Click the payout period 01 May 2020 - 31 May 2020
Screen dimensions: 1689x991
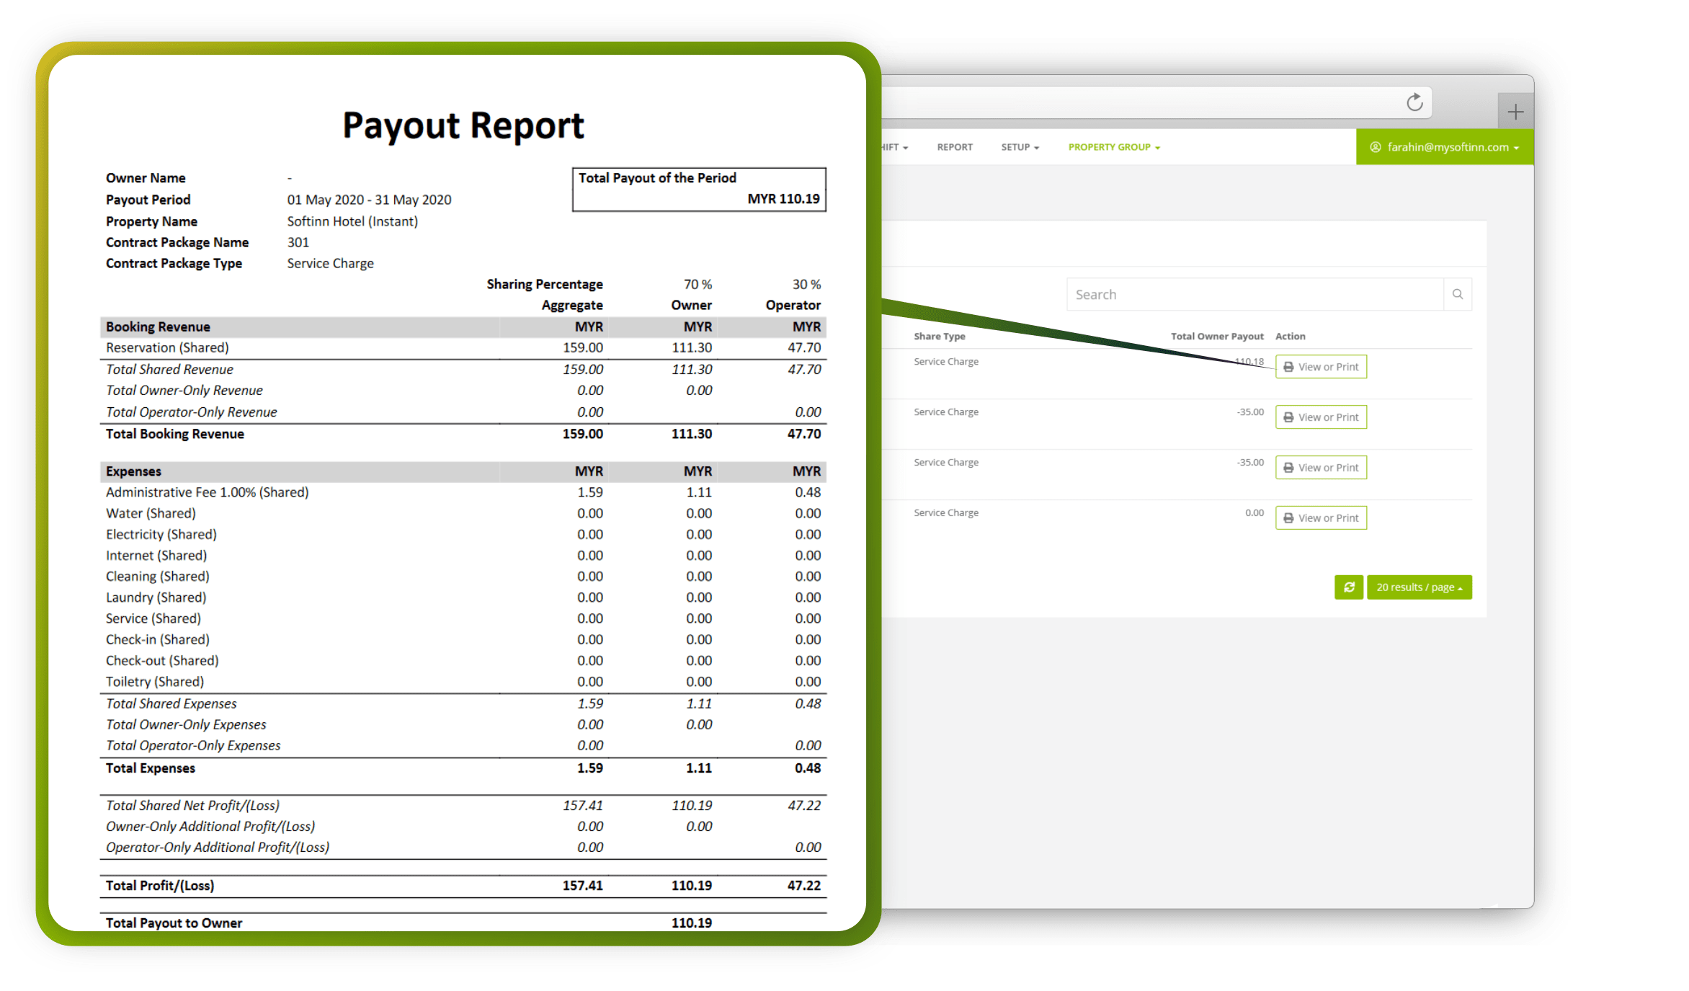[369, 200]
